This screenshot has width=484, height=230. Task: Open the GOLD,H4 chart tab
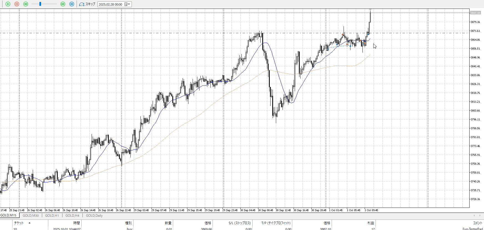click(72, 216)
